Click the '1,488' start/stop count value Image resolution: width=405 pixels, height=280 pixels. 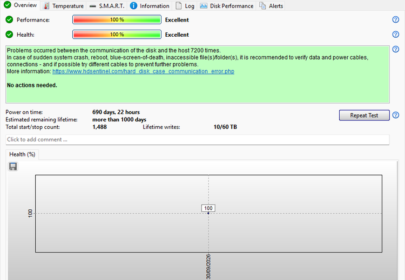point(99,127)
